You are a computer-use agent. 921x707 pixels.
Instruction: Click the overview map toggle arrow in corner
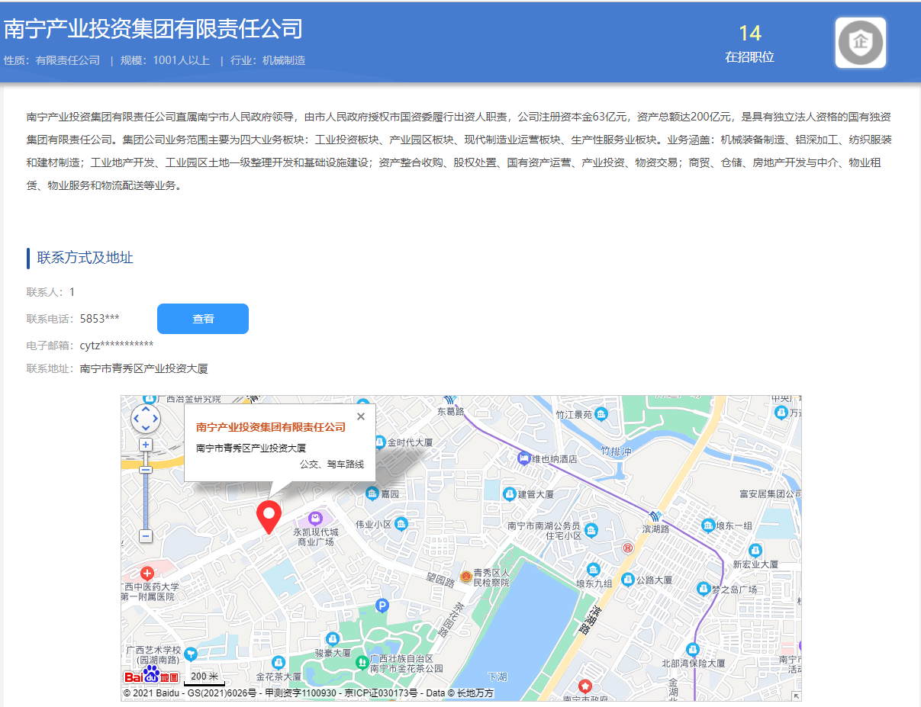pyautogui.click(x=797, y=696)
